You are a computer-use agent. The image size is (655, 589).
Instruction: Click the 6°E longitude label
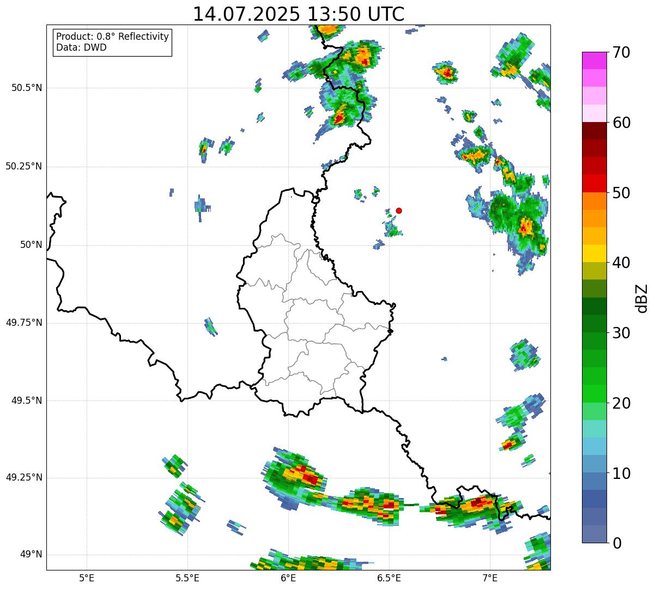pyautogui.click(x=288, y=578)
